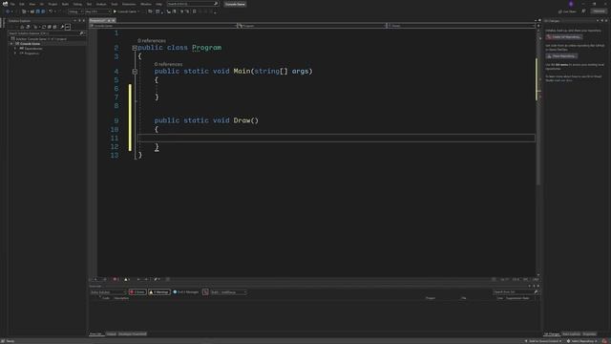The image size is (611, 344).
Task: Click the Console Game solution name button
Action: 235,4
